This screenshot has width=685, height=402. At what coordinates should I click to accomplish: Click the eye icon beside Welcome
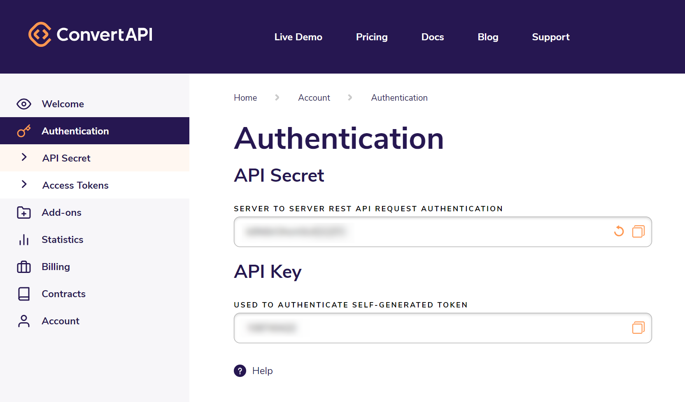(24, 104)
